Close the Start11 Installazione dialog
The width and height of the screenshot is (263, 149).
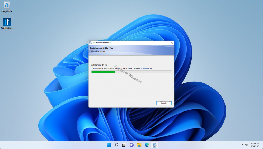(172, 43)
